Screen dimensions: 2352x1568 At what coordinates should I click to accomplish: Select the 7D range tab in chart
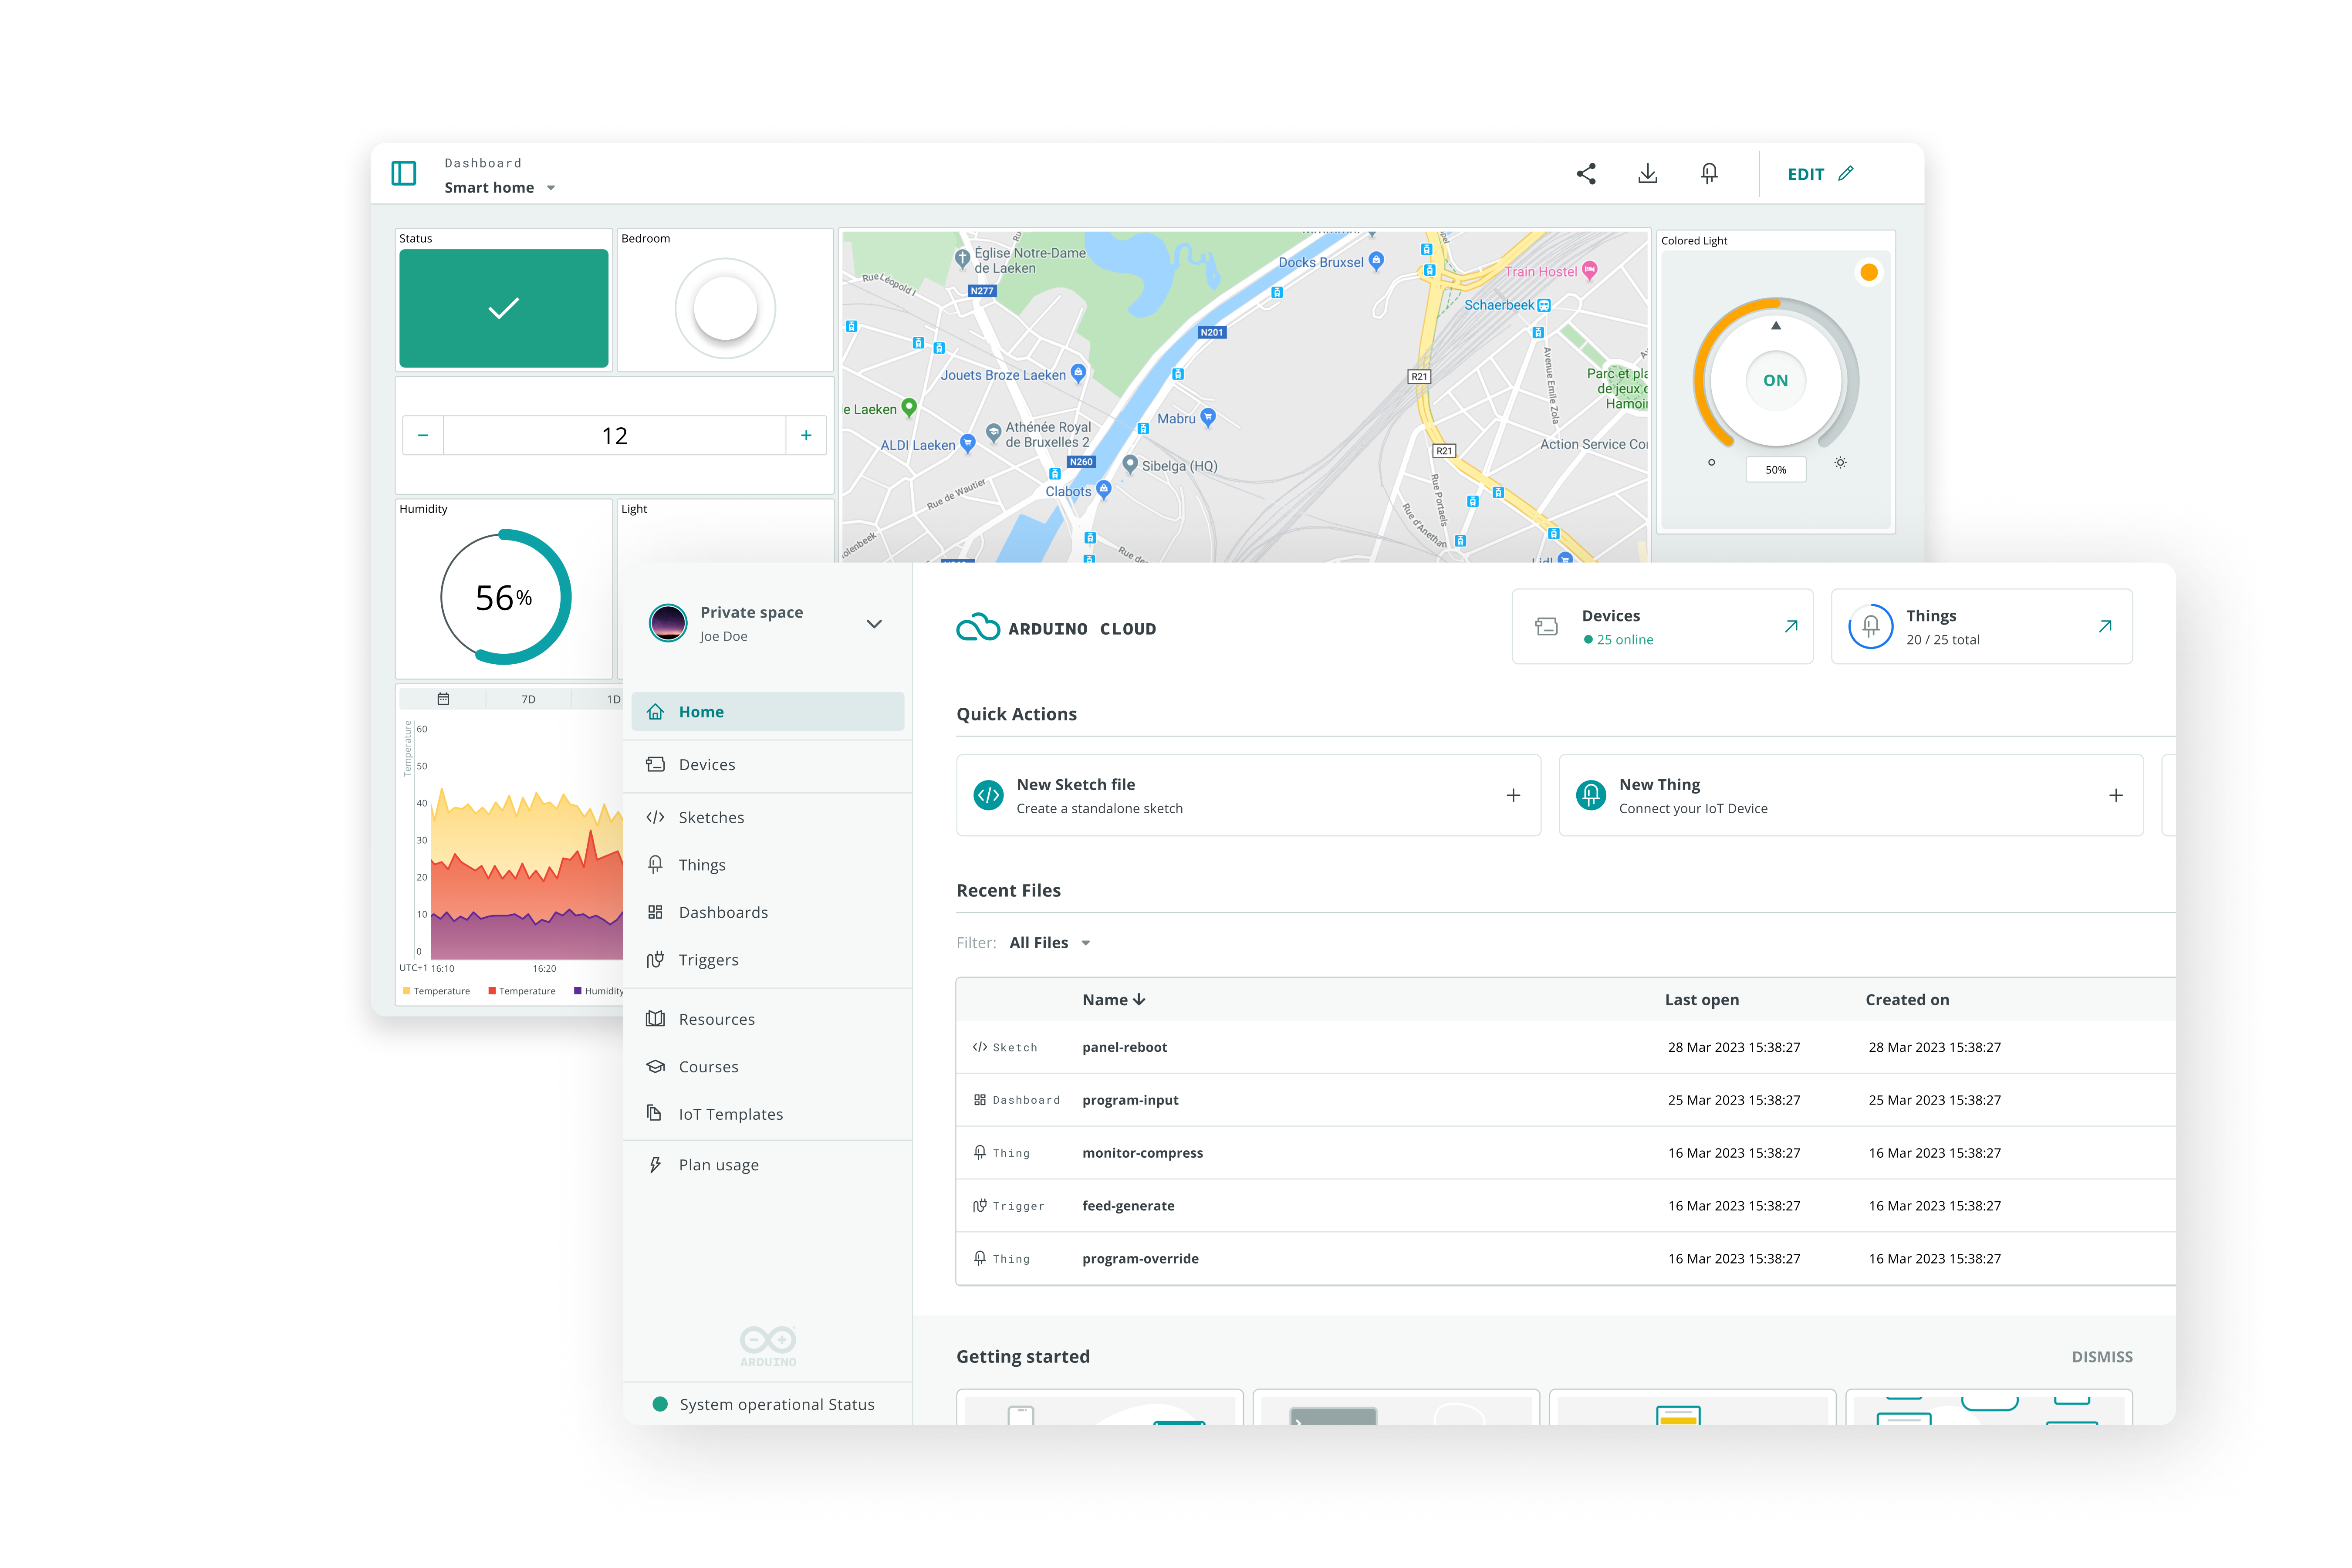coord(528,699)
